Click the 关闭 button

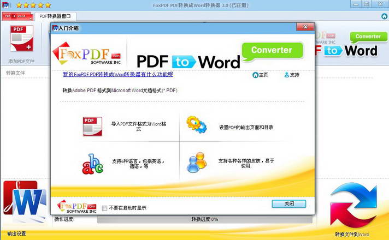(289, 204)
